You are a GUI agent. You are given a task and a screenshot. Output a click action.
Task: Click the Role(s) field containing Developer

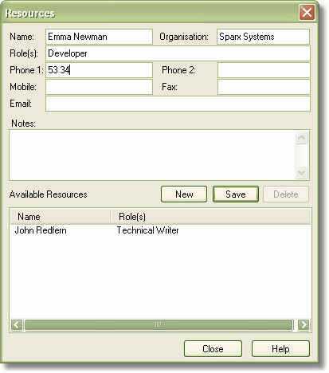tap(178, 53)
